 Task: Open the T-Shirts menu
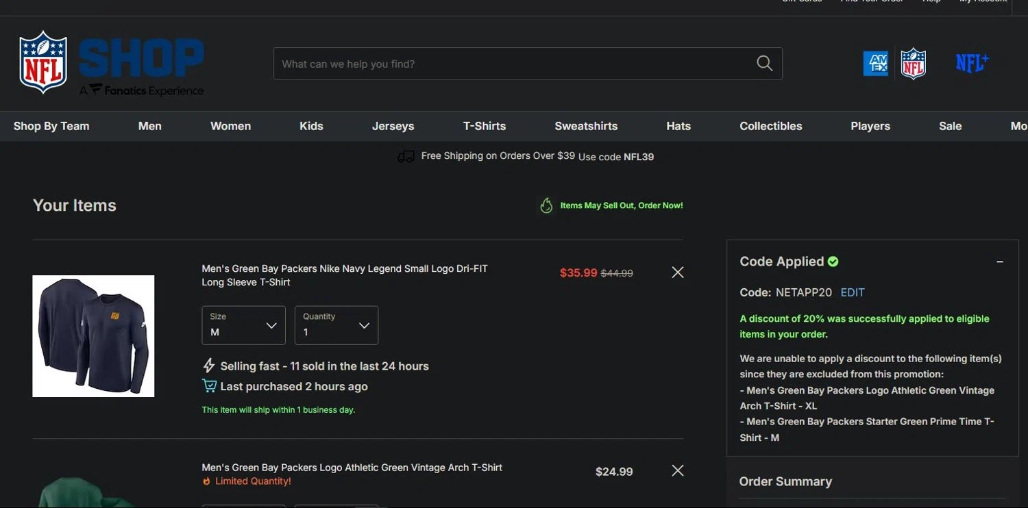point(485,126)
